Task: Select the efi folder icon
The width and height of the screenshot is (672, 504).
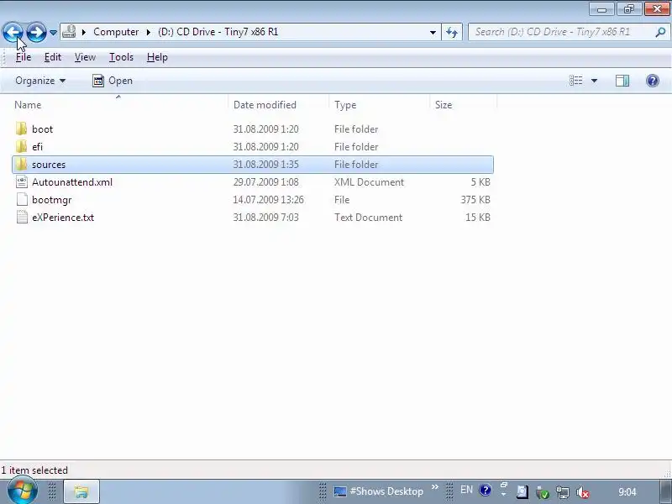Action: pos(22,146)
